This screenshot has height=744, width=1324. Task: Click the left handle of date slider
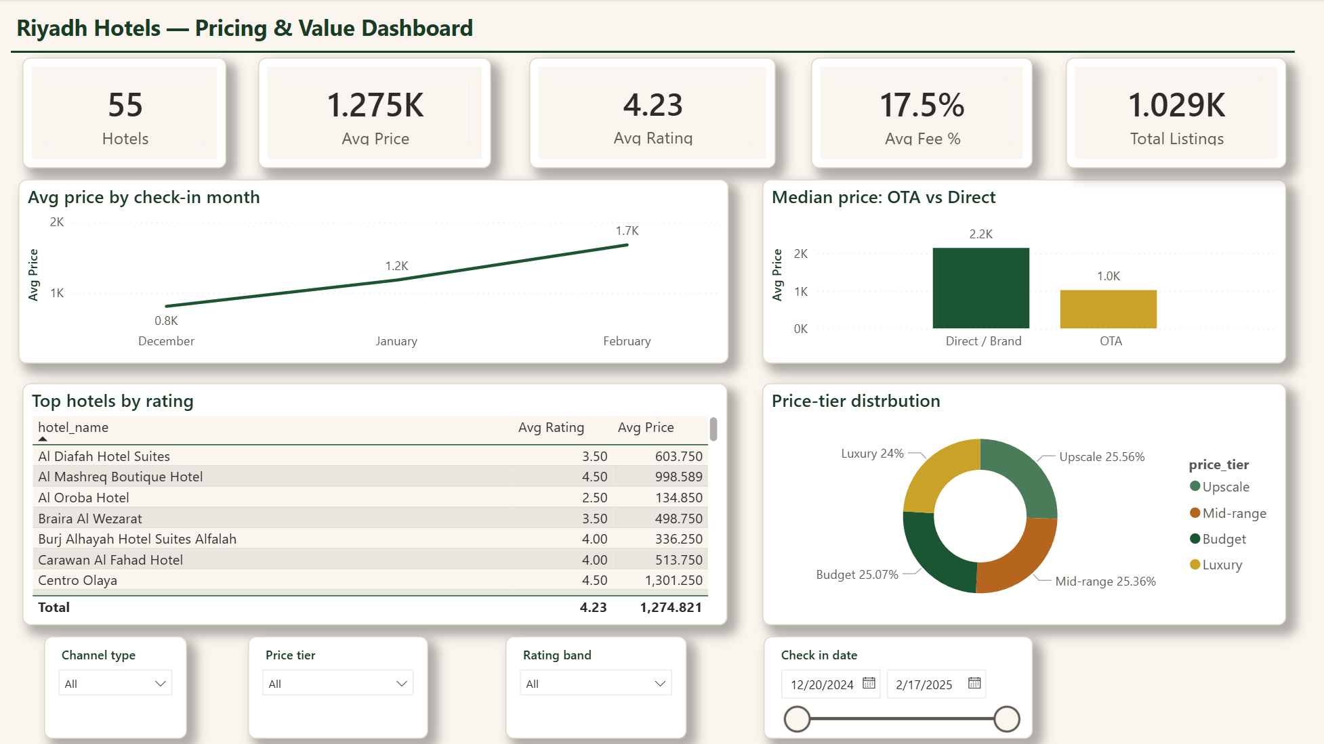click(798, 719)
